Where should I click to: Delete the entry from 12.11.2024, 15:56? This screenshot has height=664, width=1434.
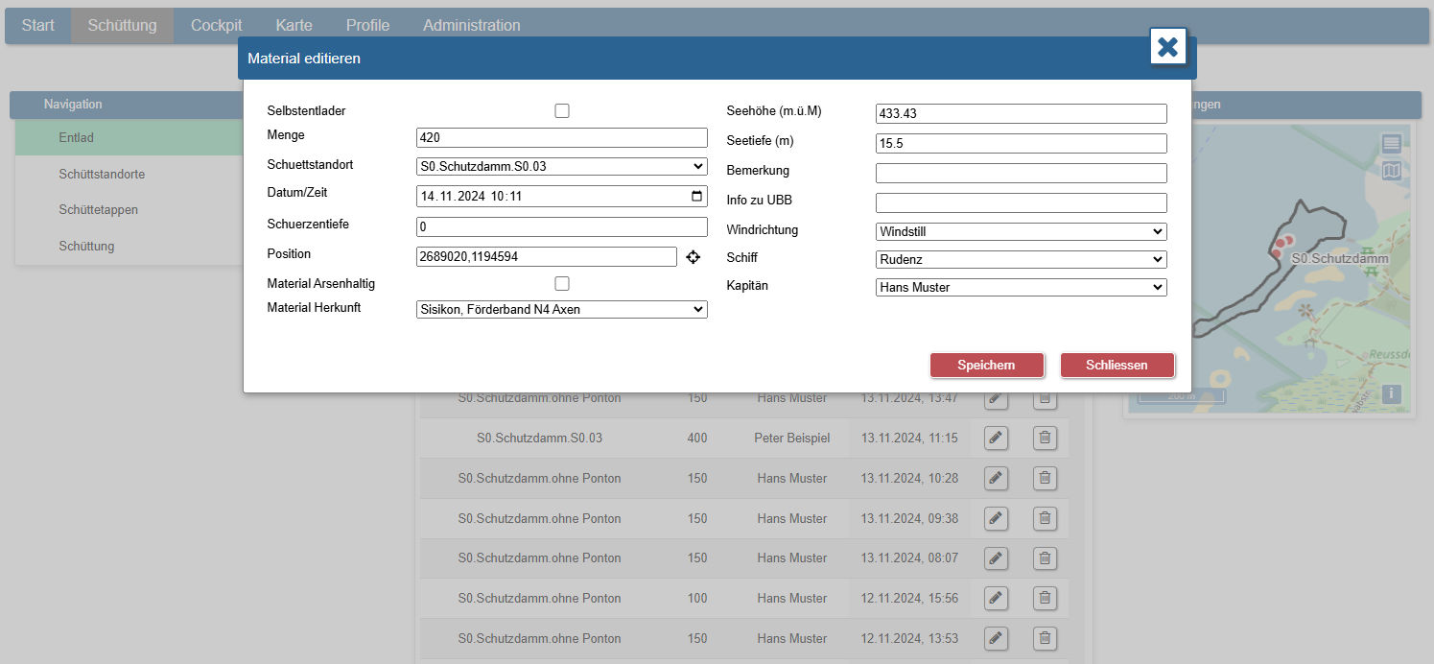point(1045,598)
